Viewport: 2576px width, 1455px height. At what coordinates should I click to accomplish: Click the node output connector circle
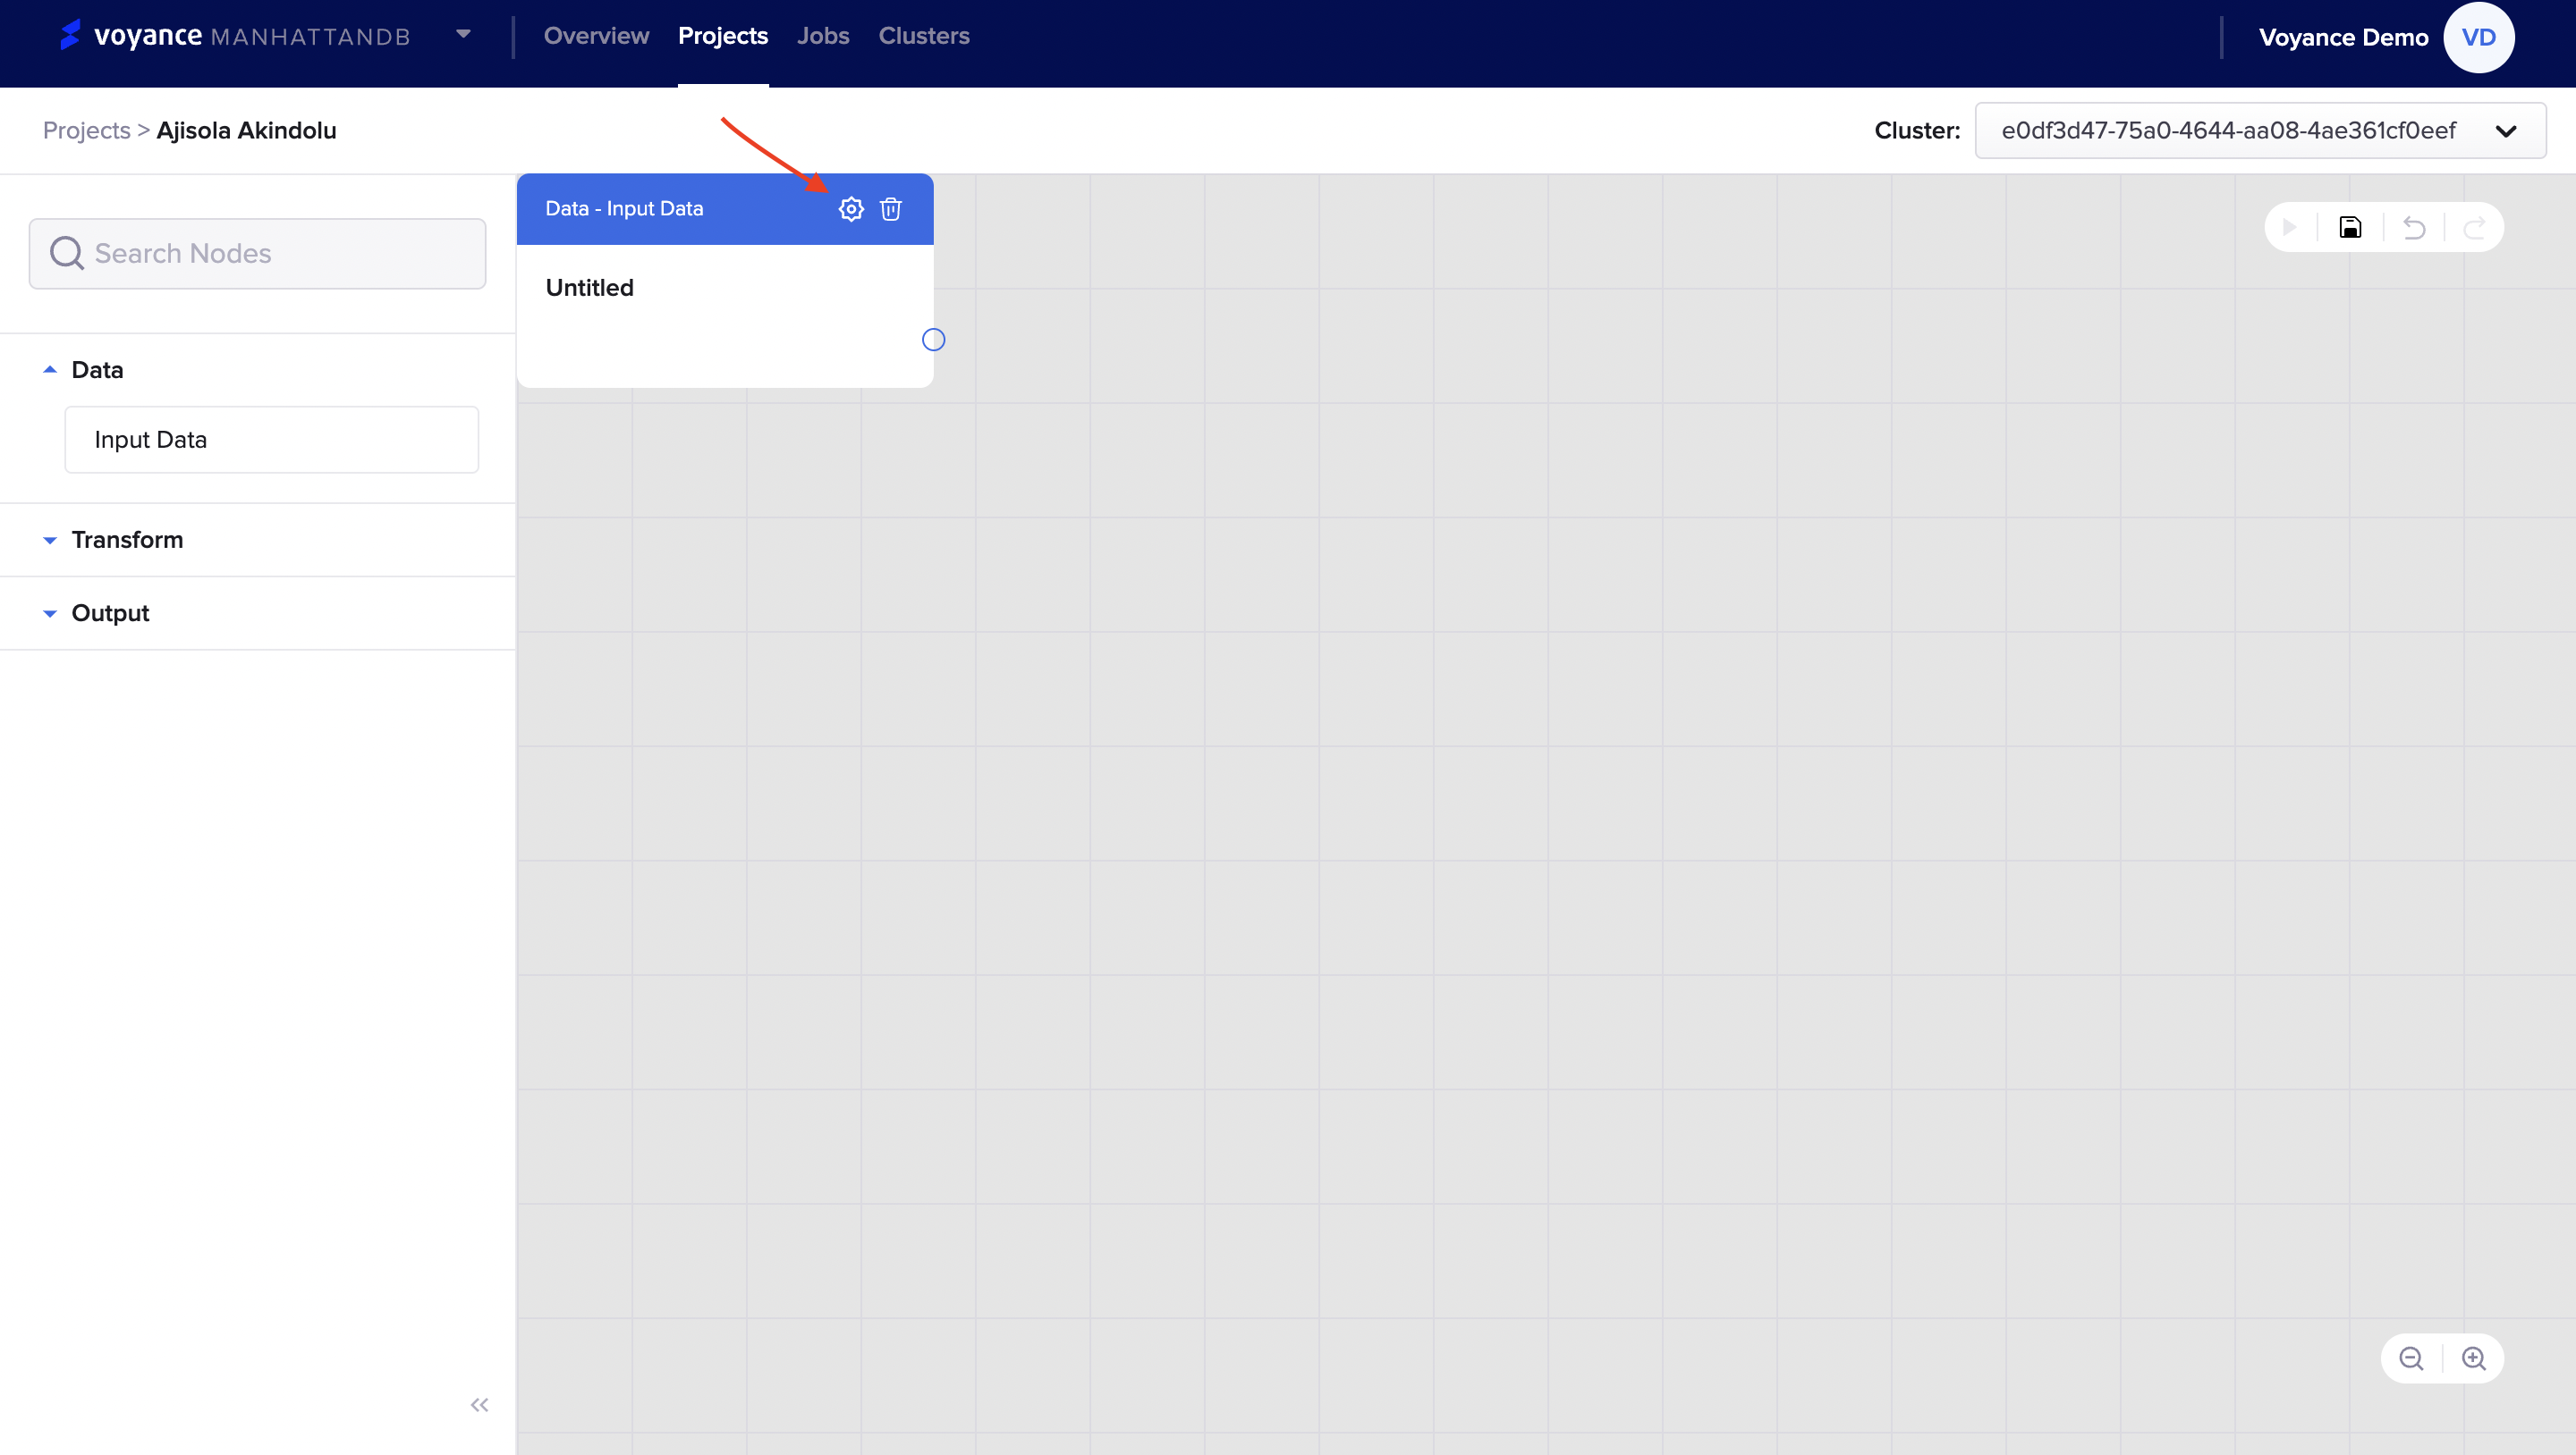[x=933, y=340]
